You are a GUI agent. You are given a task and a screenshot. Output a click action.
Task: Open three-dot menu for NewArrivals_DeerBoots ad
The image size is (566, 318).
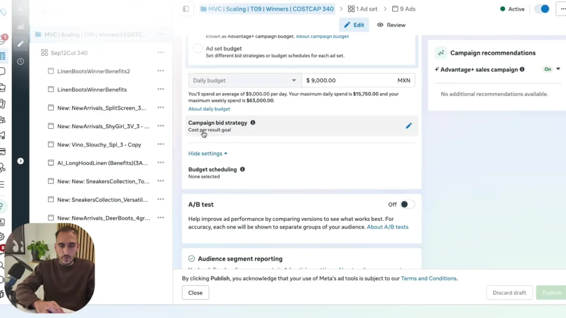tap(160, 217)
